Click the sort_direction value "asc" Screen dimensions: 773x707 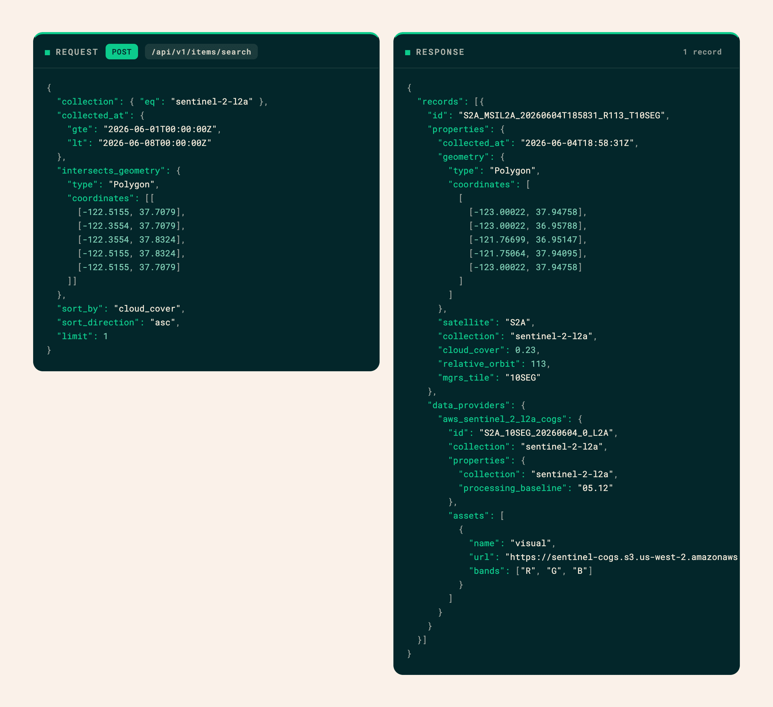(163, 322)
